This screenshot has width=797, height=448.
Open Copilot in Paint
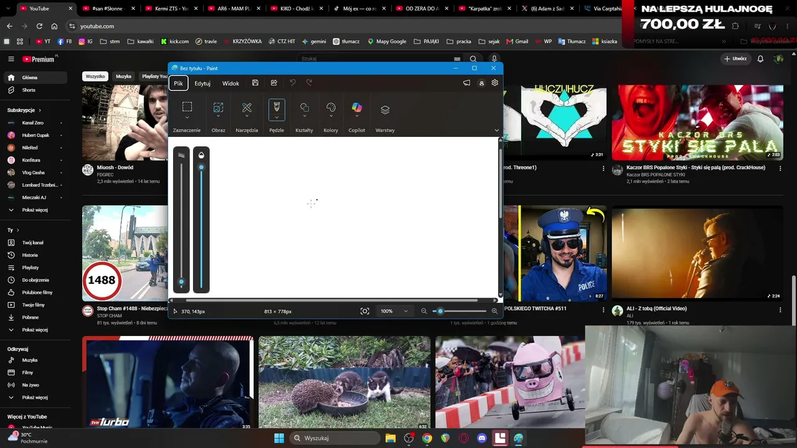[357, 108]
